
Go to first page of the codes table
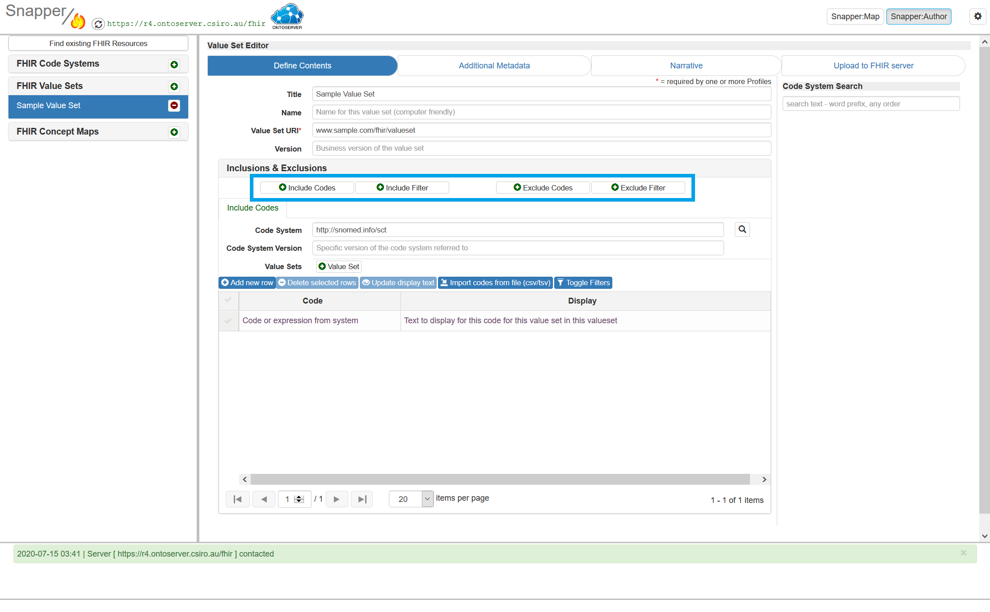click(238, 499)
